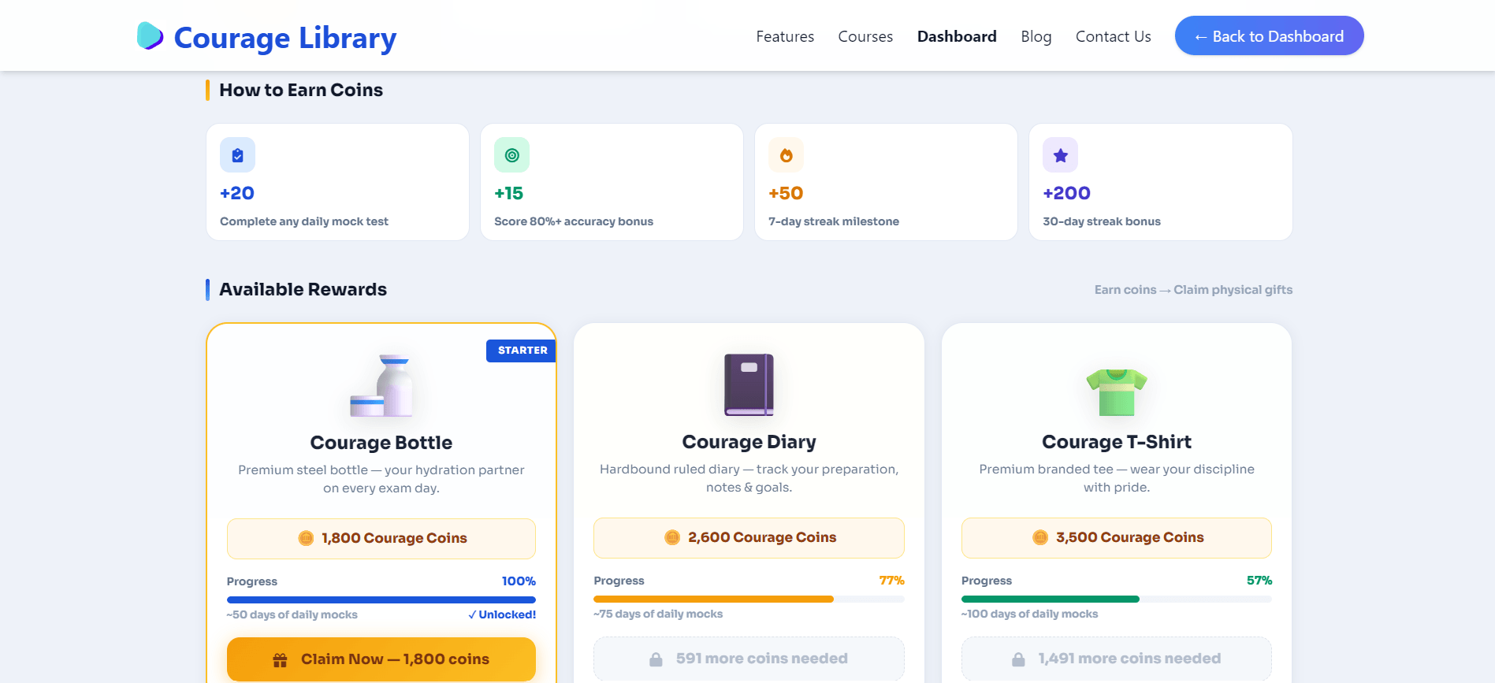Click the lock icon by 1,491 more coins needed
The image size is (1495, 683).
click(1018, 659)
